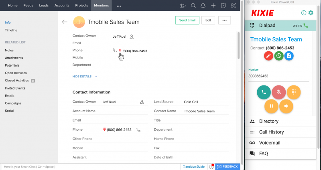Screen dimensions: 321x170
Task: Click the owner icon in Contact Information Contact Owner row
Action: tap(142, 102)
